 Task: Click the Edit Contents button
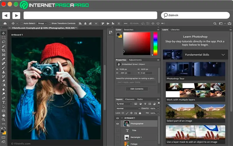pos(137,89)
